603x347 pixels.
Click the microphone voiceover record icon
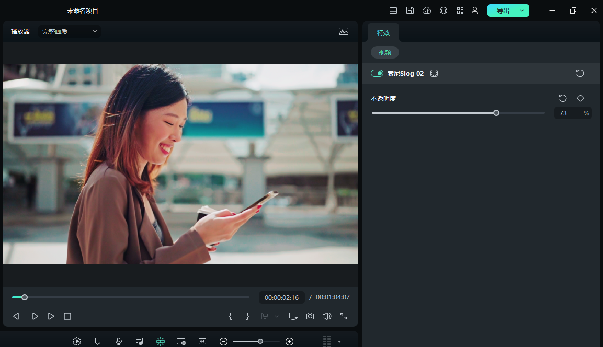pos(119,341)
